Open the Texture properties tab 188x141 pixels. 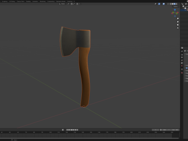coord(182,73)
